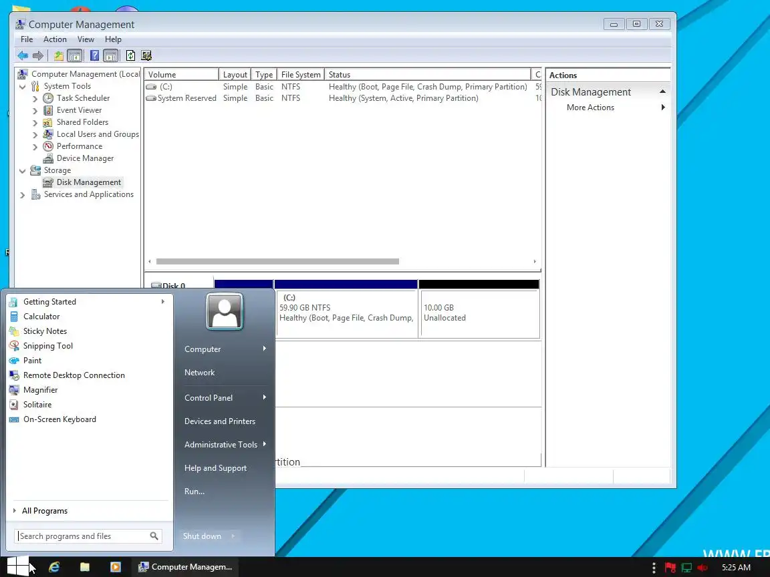
Task: Select Local Users and Groups node
Action: (x=98, y=134)
